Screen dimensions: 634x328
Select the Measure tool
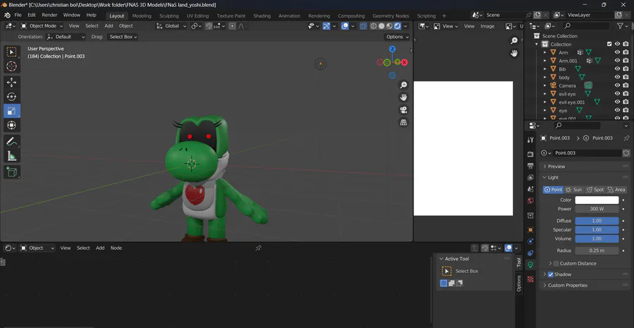(x=12, y=156)
